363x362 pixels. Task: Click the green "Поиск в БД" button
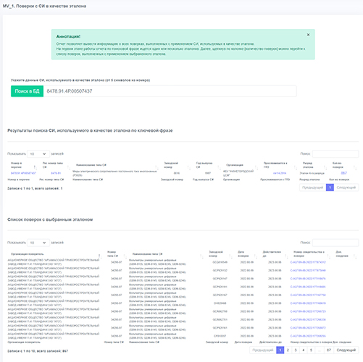(x=27, y=91)
